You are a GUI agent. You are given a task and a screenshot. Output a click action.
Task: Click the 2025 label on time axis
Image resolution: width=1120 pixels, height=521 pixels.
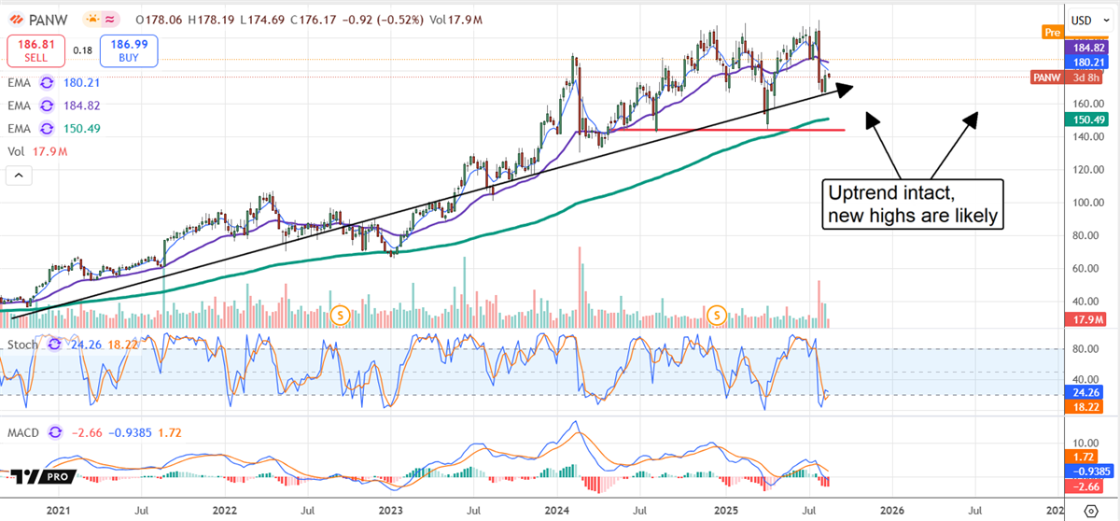point(724,511)
